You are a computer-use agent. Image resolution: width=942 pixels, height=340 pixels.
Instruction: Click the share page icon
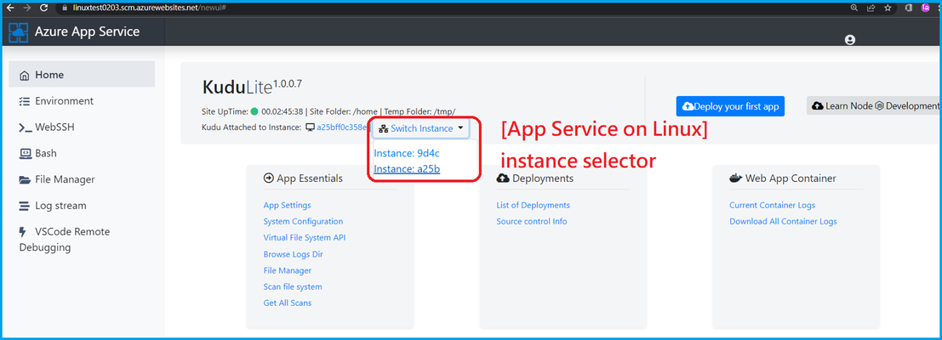click(x=871, y=8)
